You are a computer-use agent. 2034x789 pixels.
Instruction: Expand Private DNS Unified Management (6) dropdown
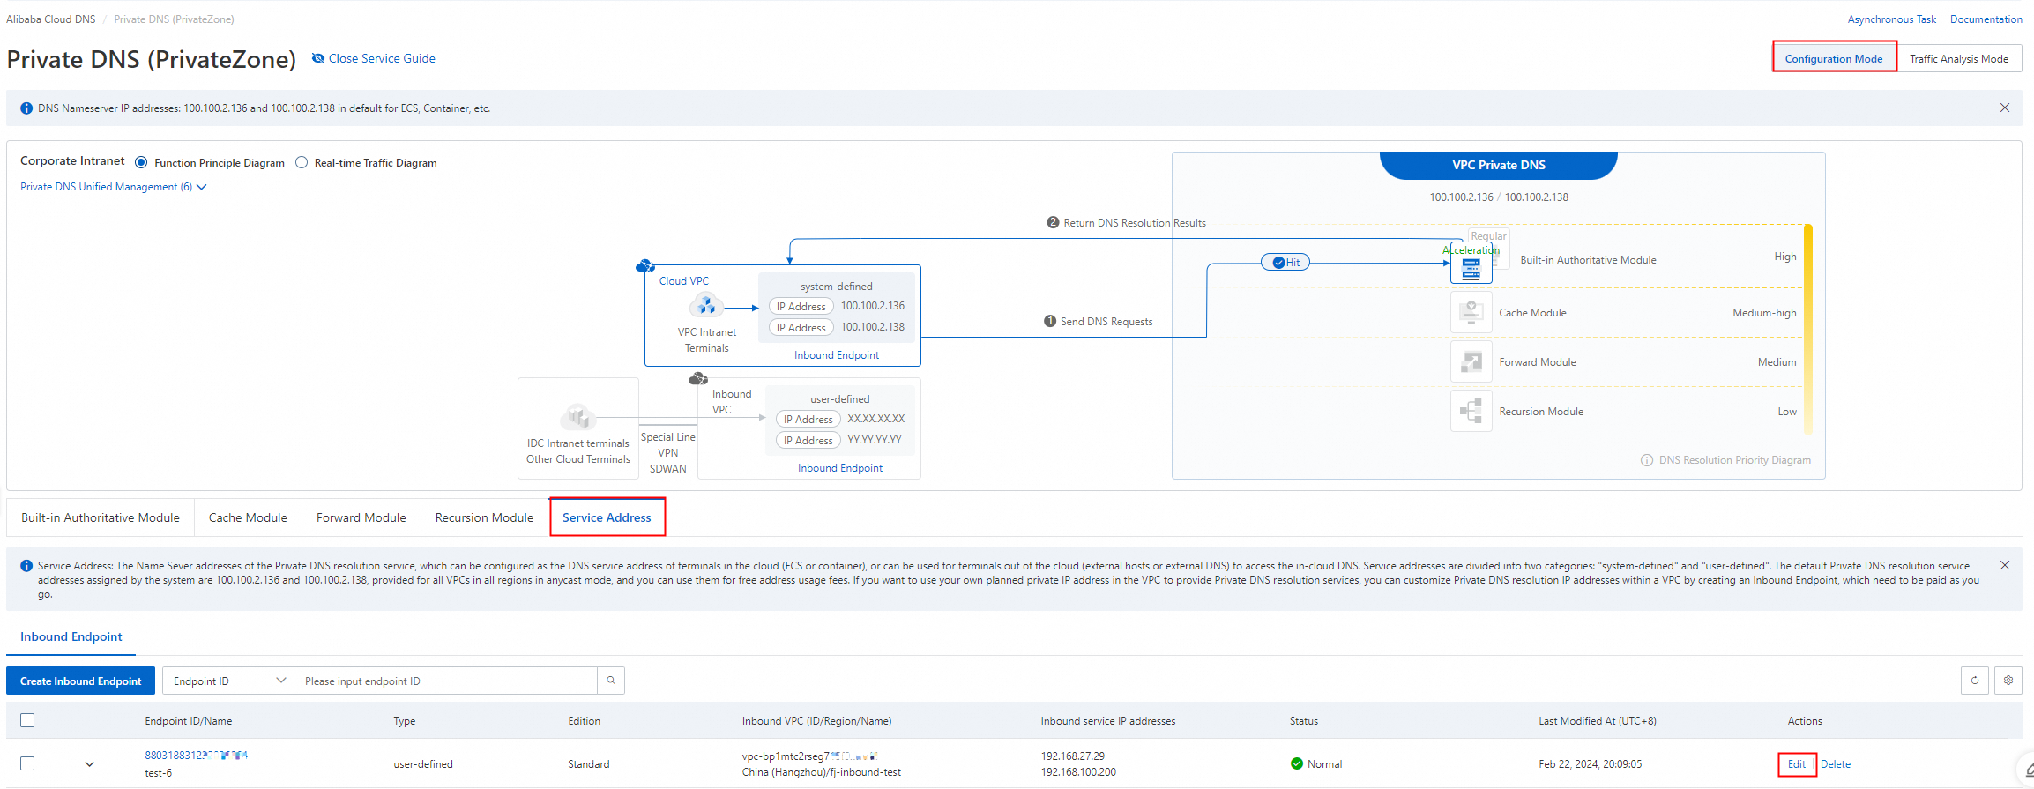pos(114,187)
